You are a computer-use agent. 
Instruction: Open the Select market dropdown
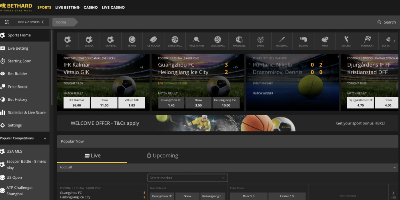click(188, 178)
